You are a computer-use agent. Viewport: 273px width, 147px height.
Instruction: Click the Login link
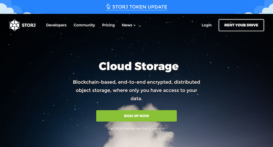pyautogui.click(x=206, y=25)
